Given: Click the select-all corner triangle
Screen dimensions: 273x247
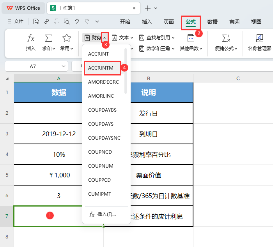Looking at the screenshot, I should [7, 79].
